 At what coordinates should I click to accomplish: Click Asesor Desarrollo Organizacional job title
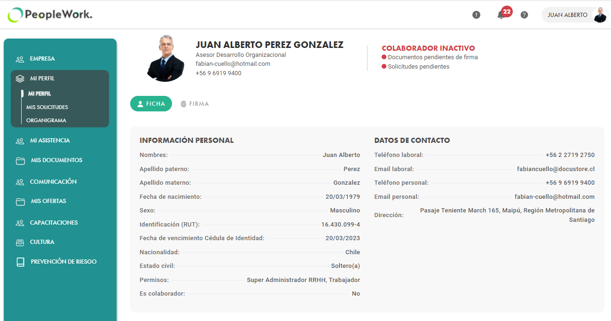(241, 55)
